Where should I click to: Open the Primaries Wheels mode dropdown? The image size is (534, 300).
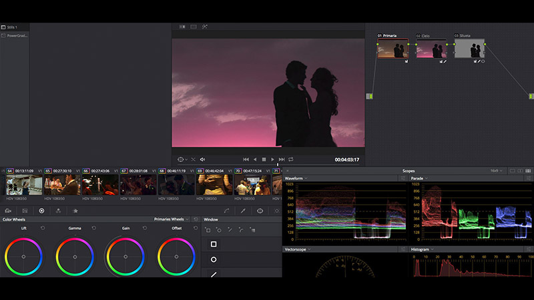pyautogui.click(x=172, y=219)
